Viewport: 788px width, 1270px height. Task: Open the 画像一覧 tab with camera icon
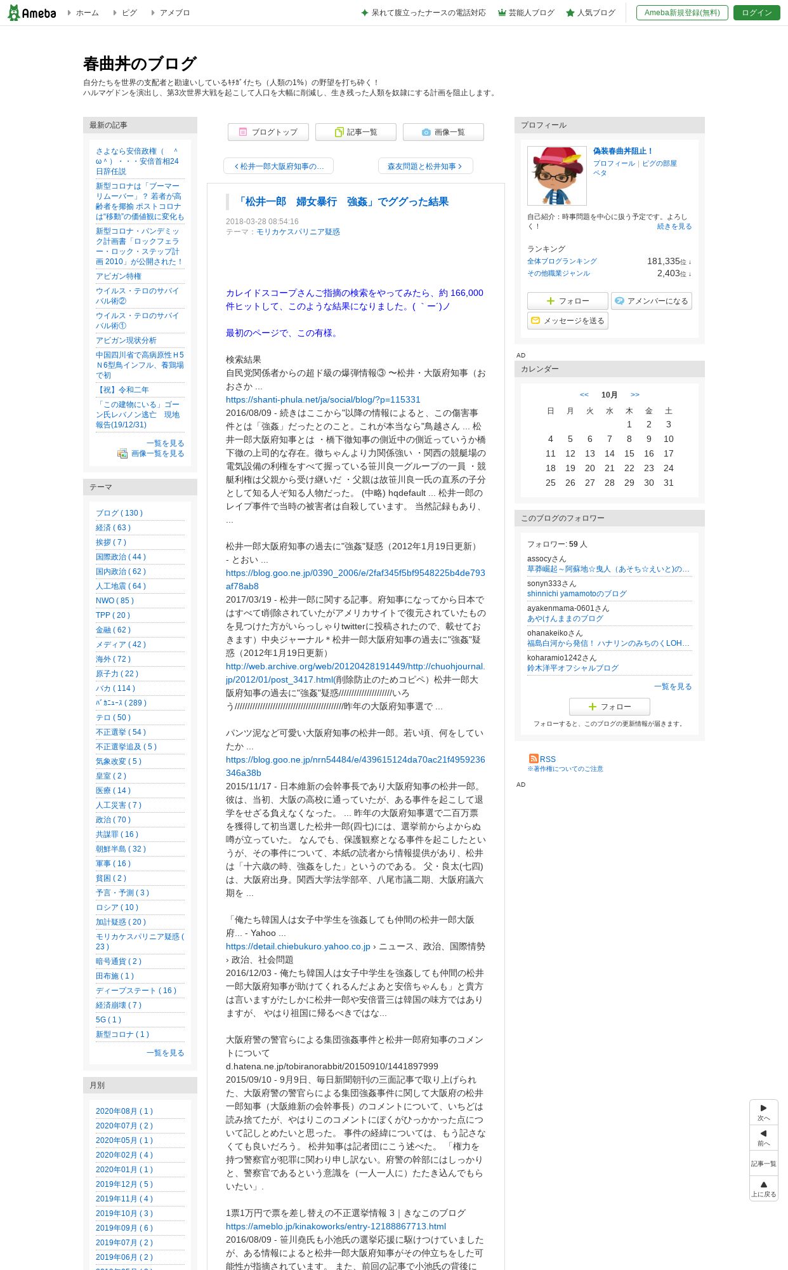point(443,132)
